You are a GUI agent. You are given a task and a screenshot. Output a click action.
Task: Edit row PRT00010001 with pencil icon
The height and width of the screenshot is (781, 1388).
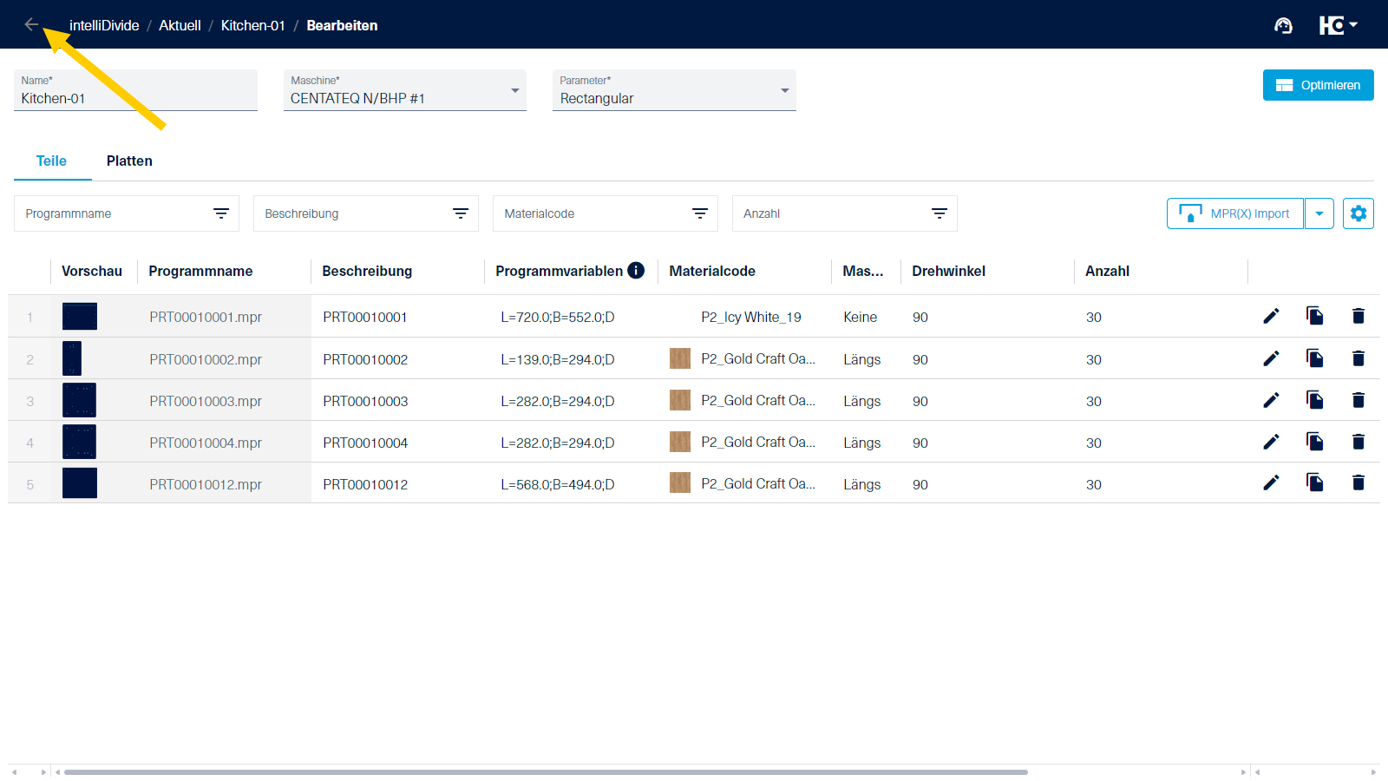point(1271,317)
